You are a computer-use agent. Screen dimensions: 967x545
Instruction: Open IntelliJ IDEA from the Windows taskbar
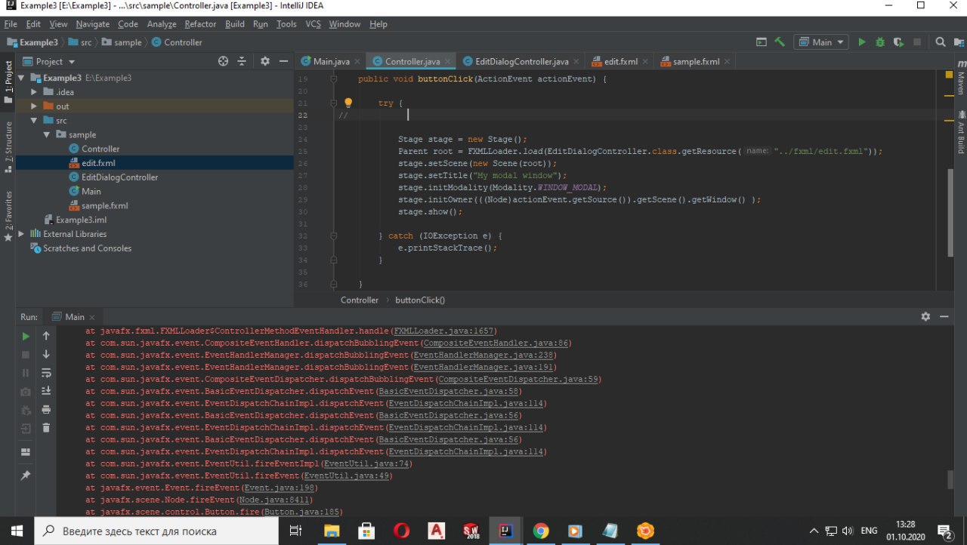click(x=504, y=531)
